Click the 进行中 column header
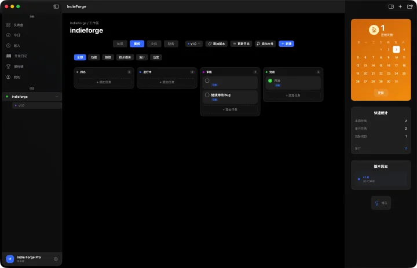Viewport: 417px width, 268px height. click(167, 72)
